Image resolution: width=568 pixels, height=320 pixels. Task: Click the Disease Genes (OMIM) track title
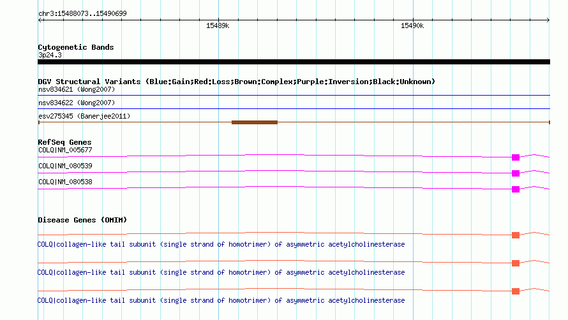click(x=82, y=220)
